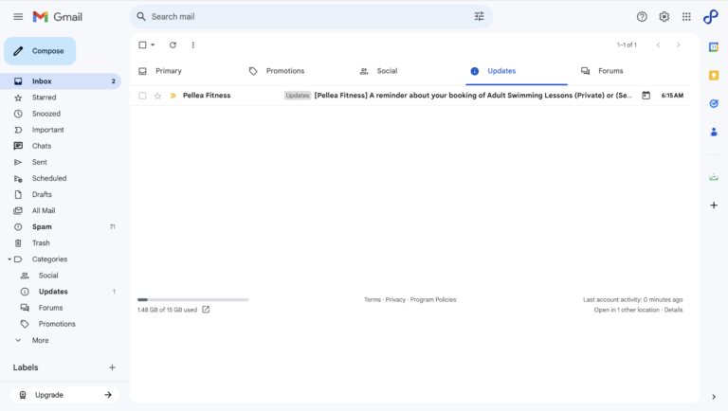
Task: Click the Upgrade button
Action: (x=64, y=395)
